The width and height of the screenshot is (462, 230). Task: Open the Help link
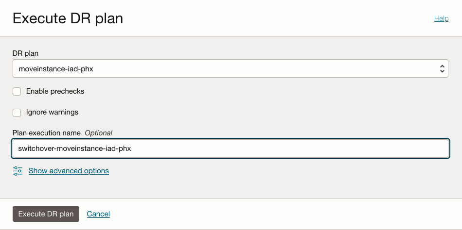(441, 18)
